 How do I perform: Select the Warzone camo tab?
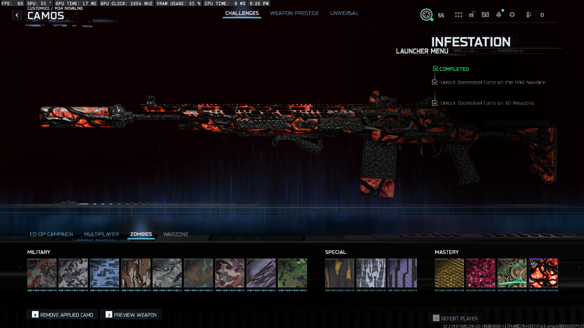click(176, 234)
